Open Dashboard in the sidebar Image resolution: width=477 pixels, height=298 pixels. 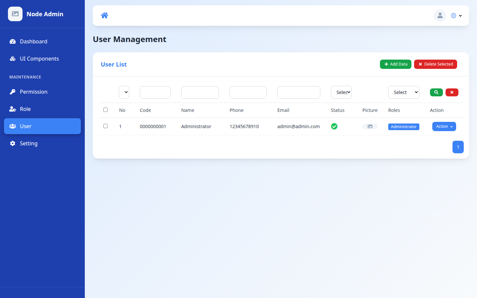tap(42, 41)
